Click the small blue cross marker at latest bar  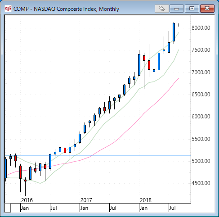pos(179,24)
